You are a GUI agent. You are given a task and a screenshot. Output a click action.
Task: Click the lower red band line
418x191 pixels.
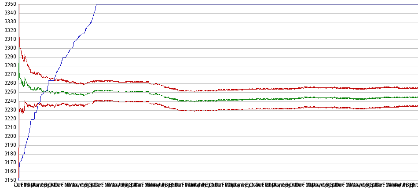point(264,108)
